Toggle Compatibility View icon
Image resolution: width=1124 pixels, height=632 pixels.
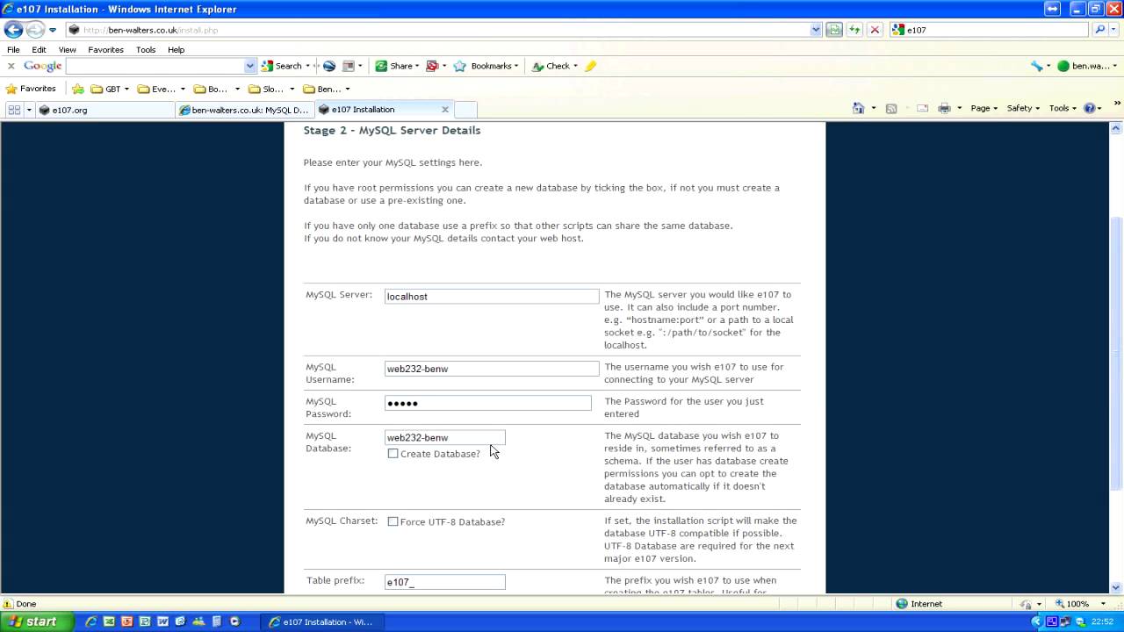(x=834, y=30)
